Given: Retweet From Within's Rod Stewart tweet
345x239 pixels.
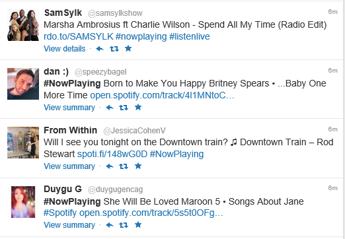Looking at the screenshot, I should click(124, 166).
